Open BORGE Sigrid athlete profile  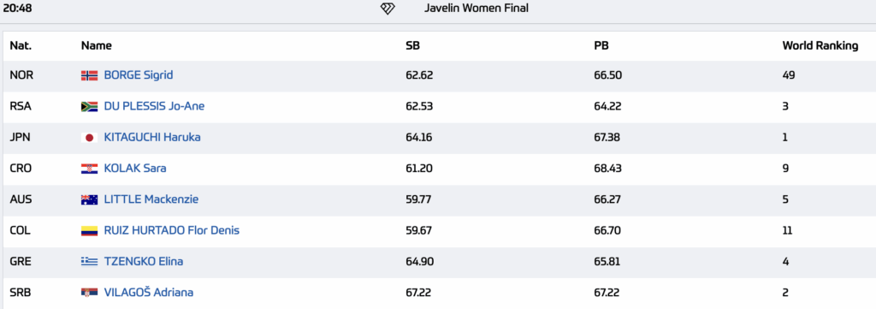(x=139, y=74)
